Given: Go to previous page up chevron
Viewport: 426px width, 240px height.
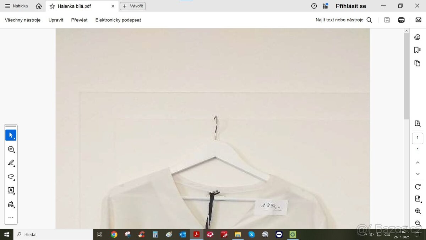Looking at the screenshot, I should pos(417,162).
